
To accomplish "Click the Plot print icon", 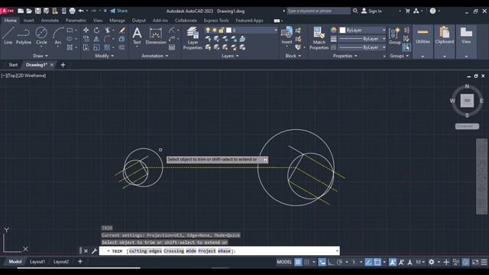I will coord(72,11).
